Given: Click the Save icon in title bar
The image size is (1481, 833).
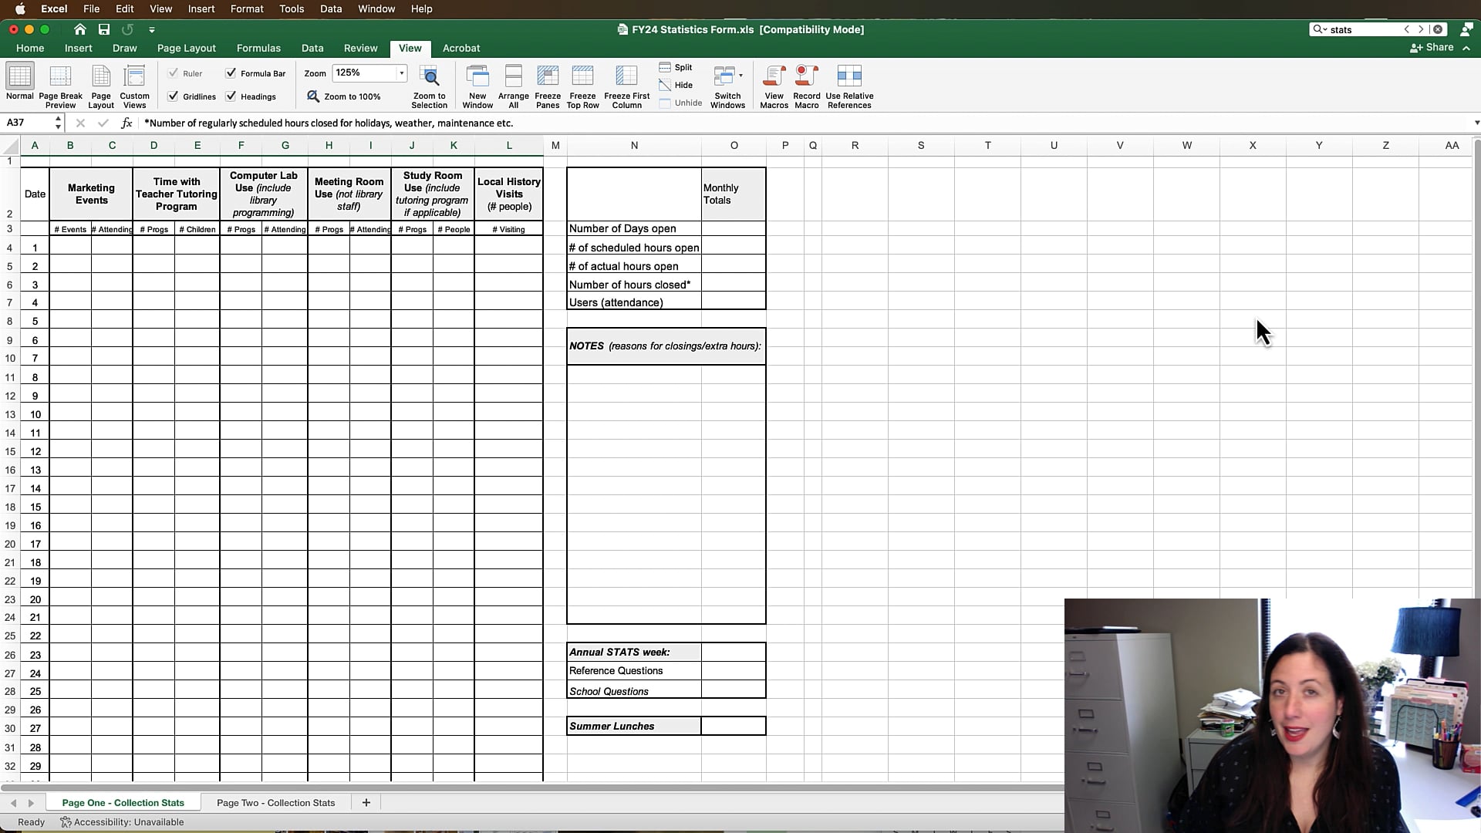Looking at the screenshot, I should (x=103, y=29).
